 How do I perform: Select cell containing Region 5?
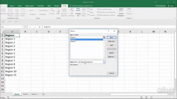click(12, 53)
